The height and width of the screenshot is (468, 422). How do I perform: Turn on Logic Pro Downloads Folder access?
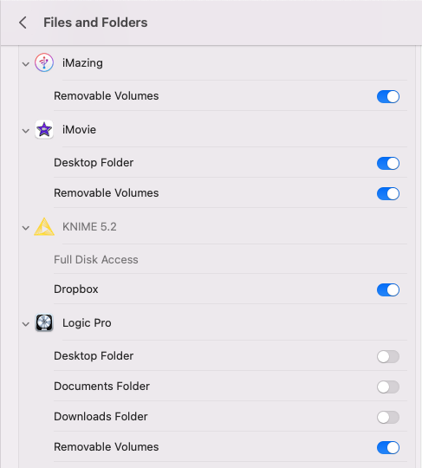click(388, 417)
